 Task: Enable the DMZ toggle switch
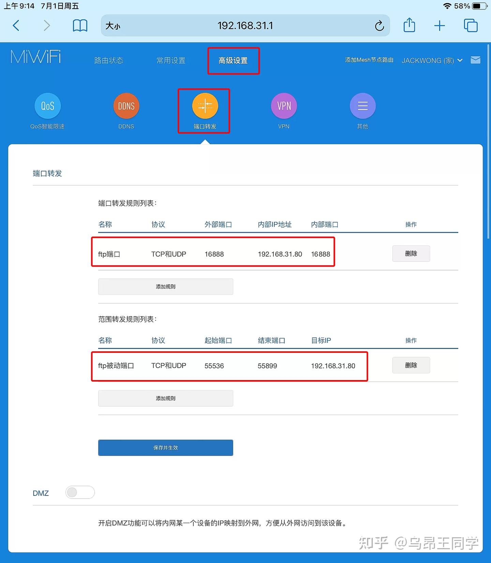click(80, 492)
